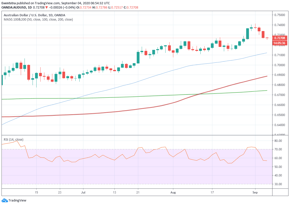Select the newest candle at chart's right edge
This screenshot has width=290, height=205.
point(267,38)
